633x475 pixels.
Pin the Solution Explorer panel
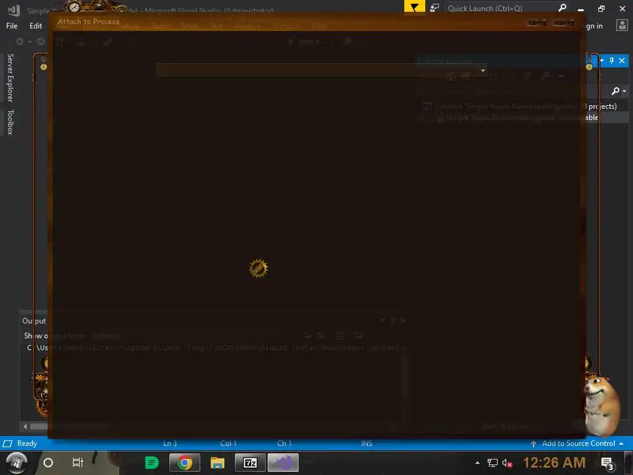tap(611, 61)
